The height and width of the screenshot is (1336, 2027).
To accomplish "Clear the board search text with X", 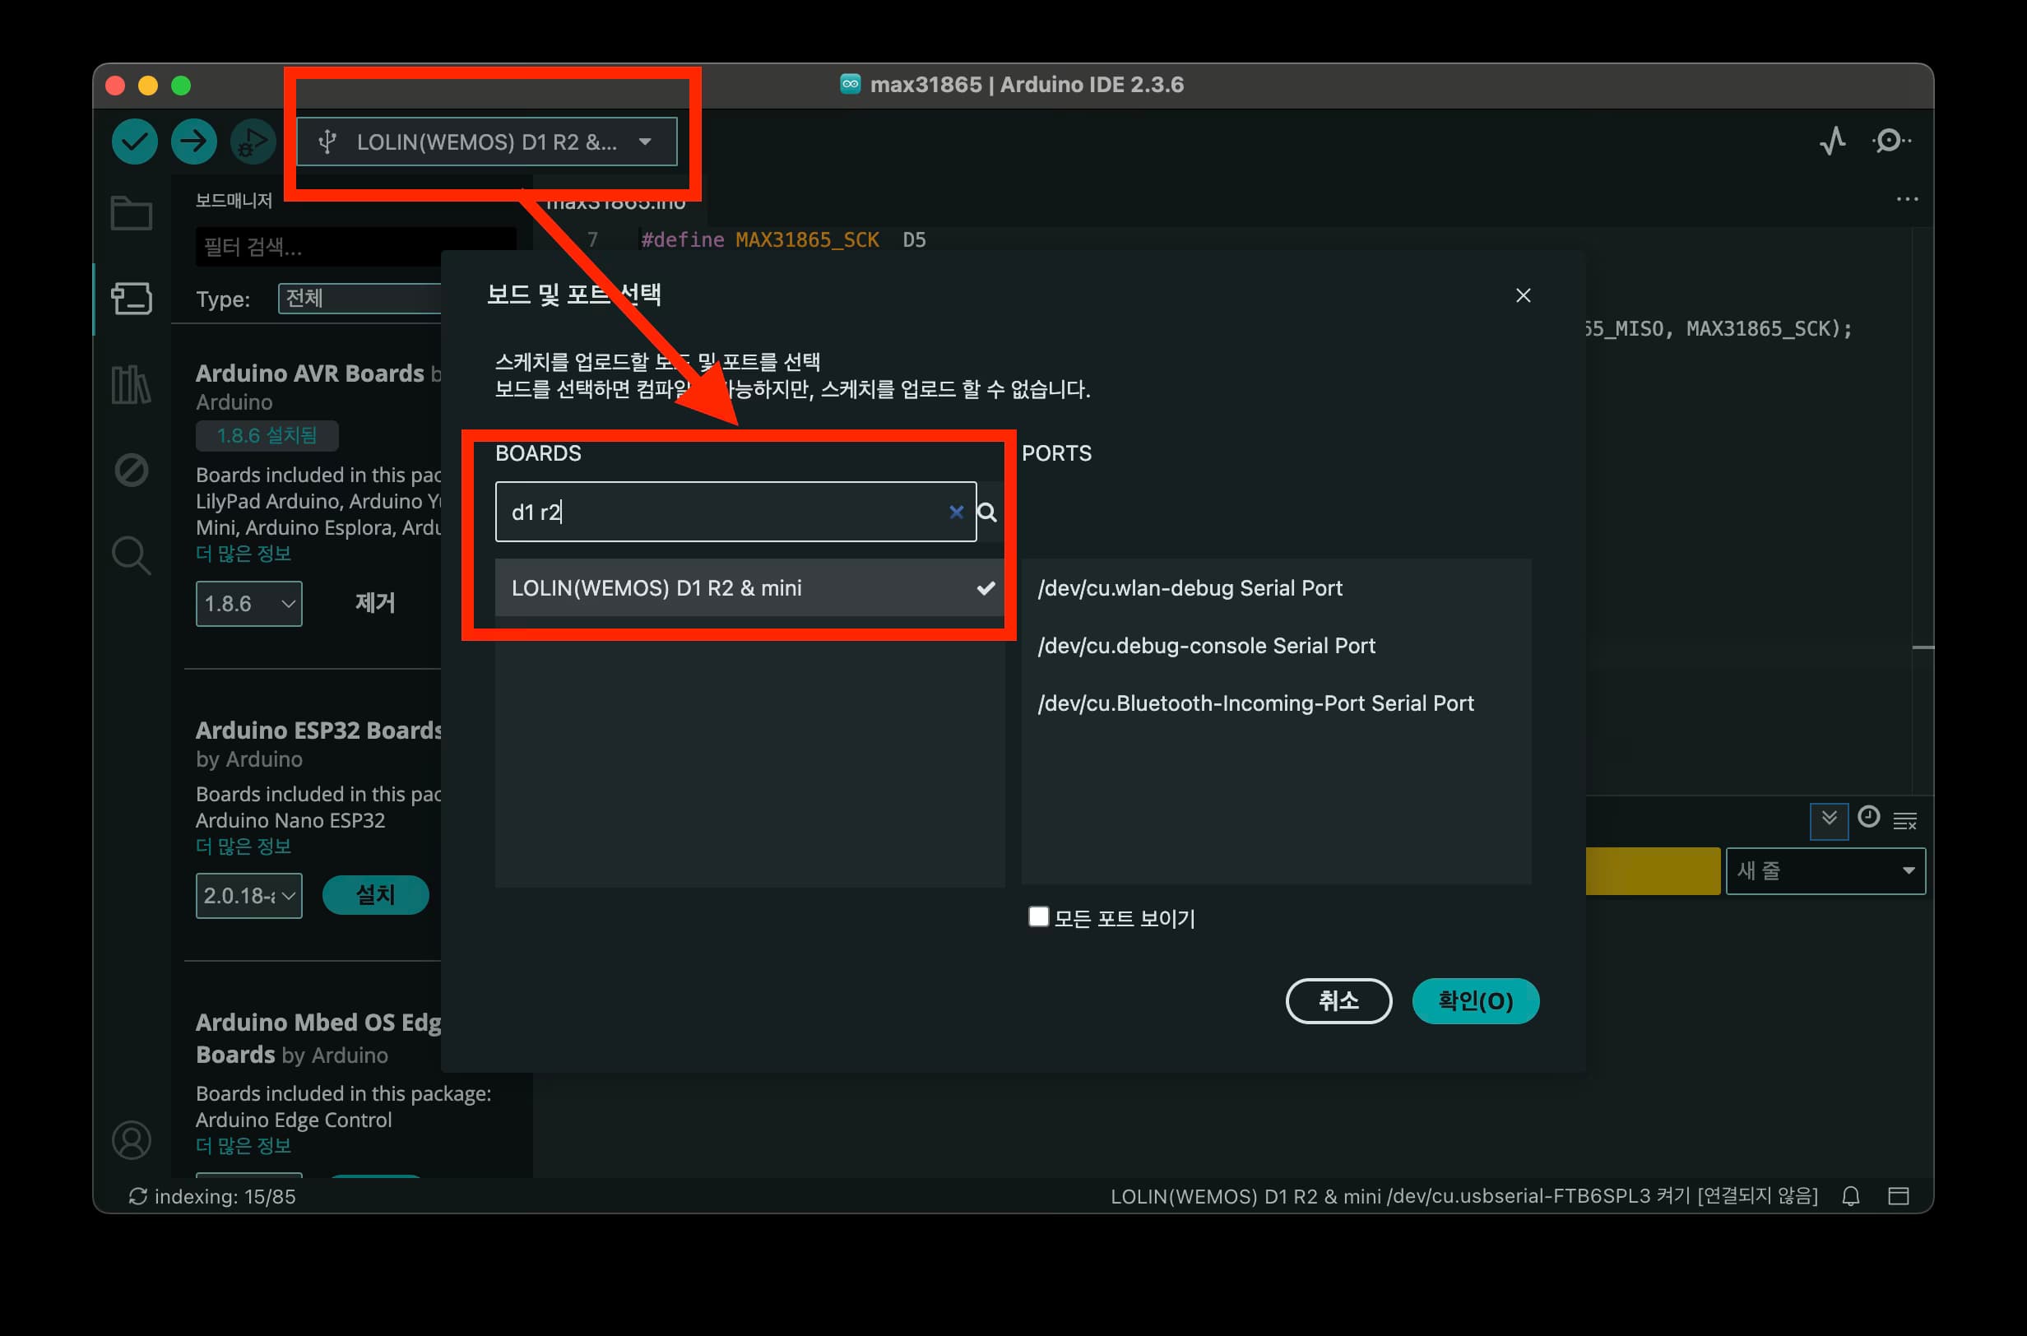I will point(956,512).
